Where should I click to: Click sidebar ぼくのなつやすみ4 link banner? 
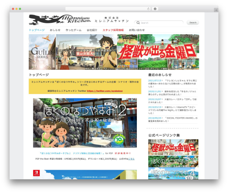[x=173, y=173]
